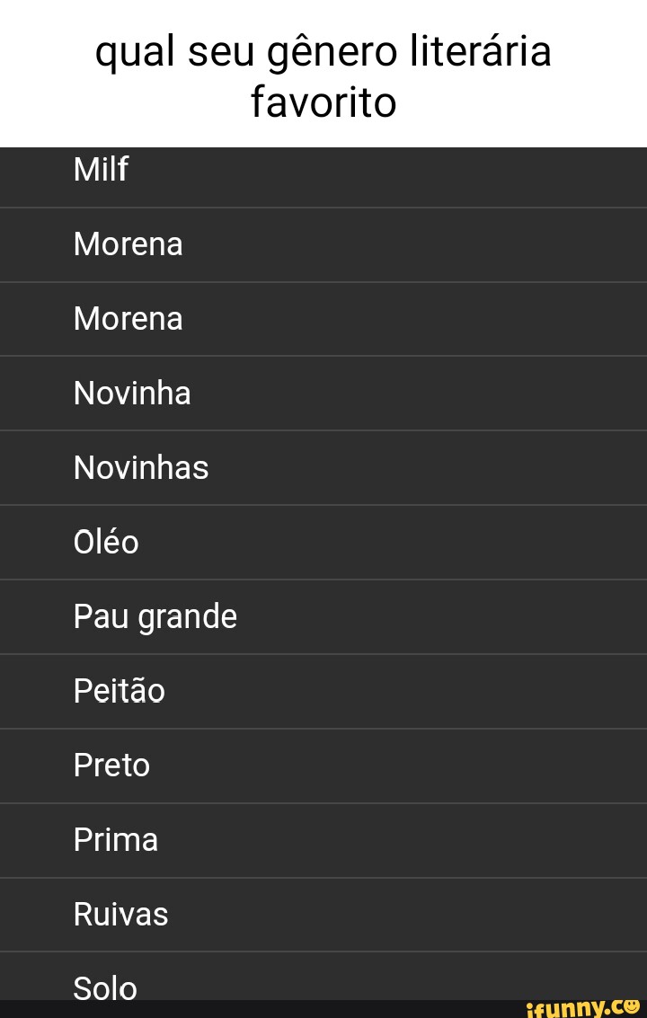The width and height of the screenshot is (647, 1018).
Task: Select the Pau grande row
Action: coord(323,616)
